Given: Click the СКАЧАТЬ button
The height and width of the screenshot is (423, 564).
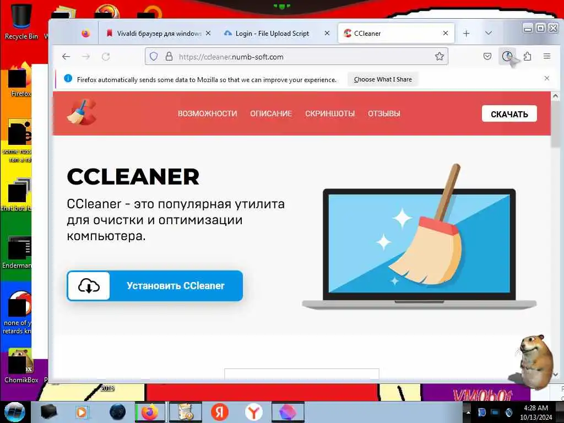Looking at the screenshot, I should [x=509, y=114].
